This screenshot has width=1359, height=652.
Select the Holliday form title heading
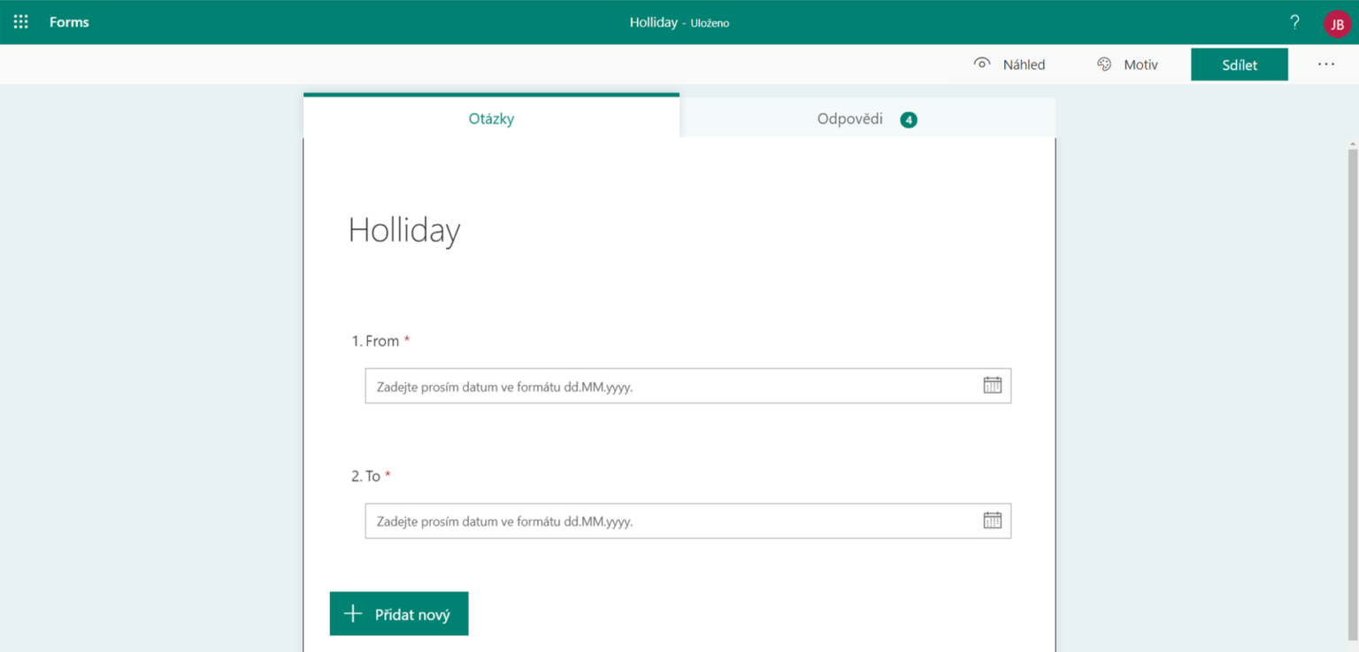click(404, 231)
